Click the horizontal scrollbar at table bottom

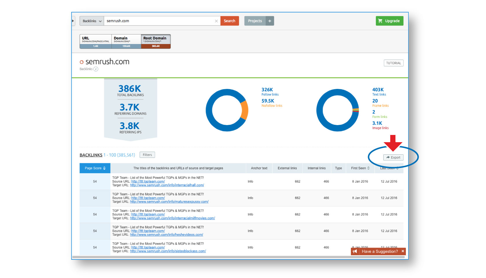[x=238, y=257]
